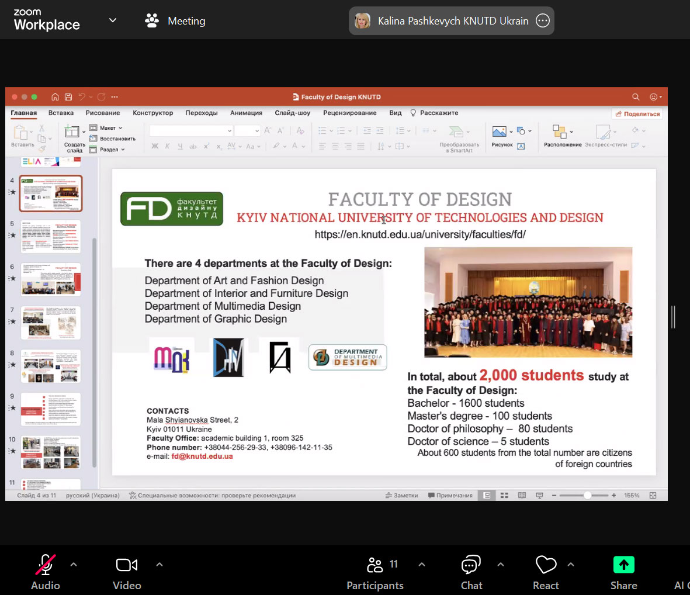Toggle underline Ч formatting
This screenshot has height=595, width=690.
(181, 146)
